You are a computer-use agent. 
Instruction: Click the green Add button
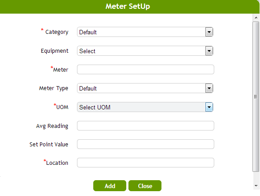click(x=110, y=186)
